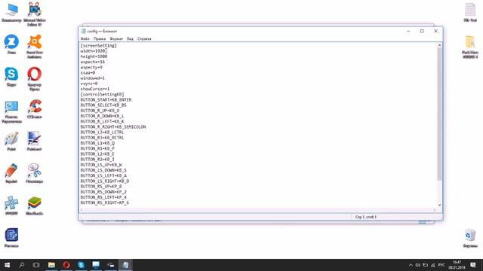
Task: Click the aspectx=16 line
Action: (x=93, y=62)
